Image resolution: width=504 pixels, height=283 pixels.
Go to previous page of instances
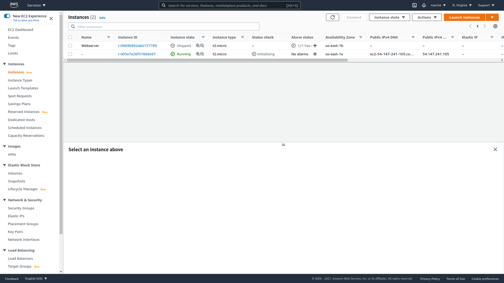coord(470,26)
